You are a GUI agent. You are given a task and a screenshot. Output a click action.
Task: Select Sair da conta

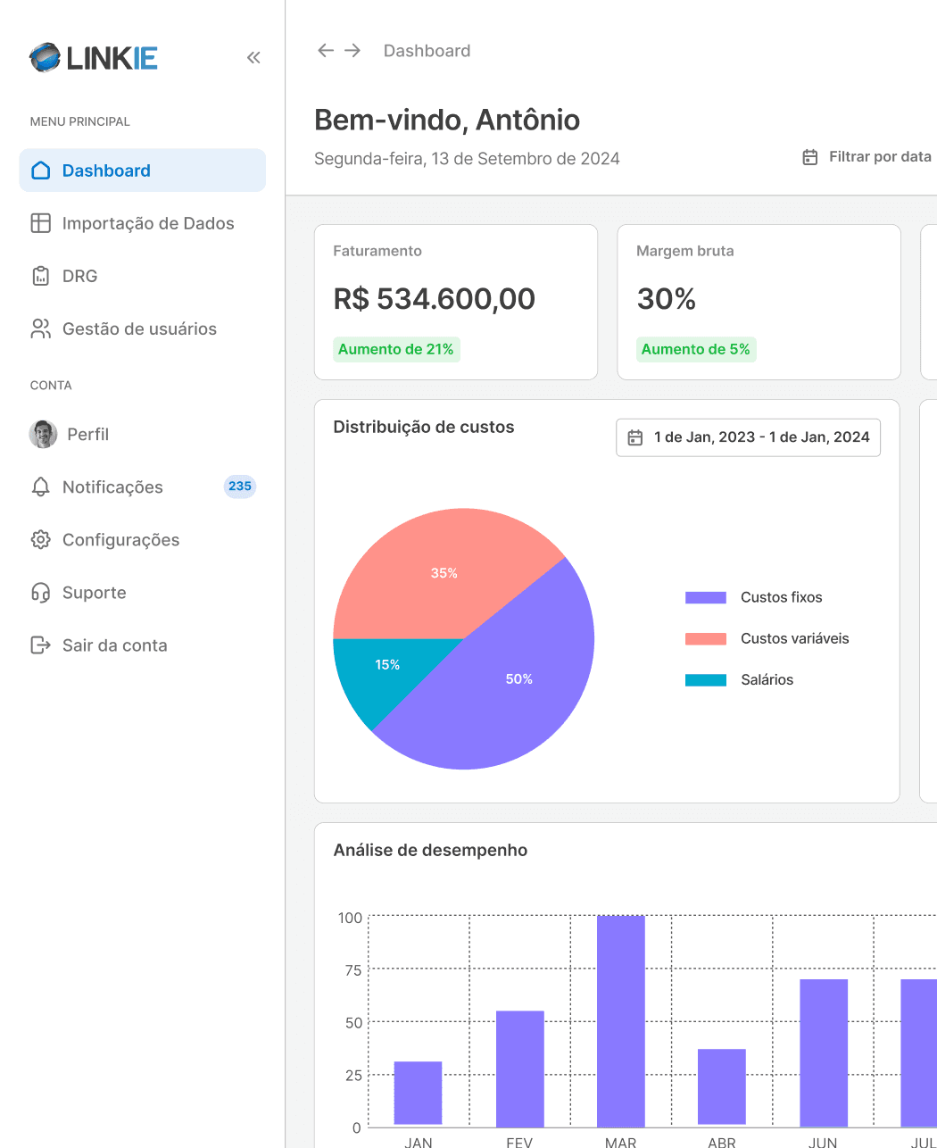coord(143,645)
